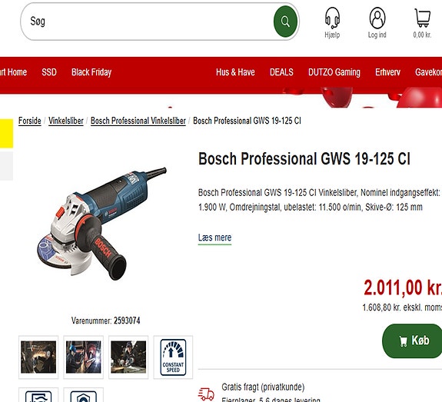The width and height of the screenshot is (442, 402).
Task: Click the main angle grinder product image
Action: click(x=101, y=224)
